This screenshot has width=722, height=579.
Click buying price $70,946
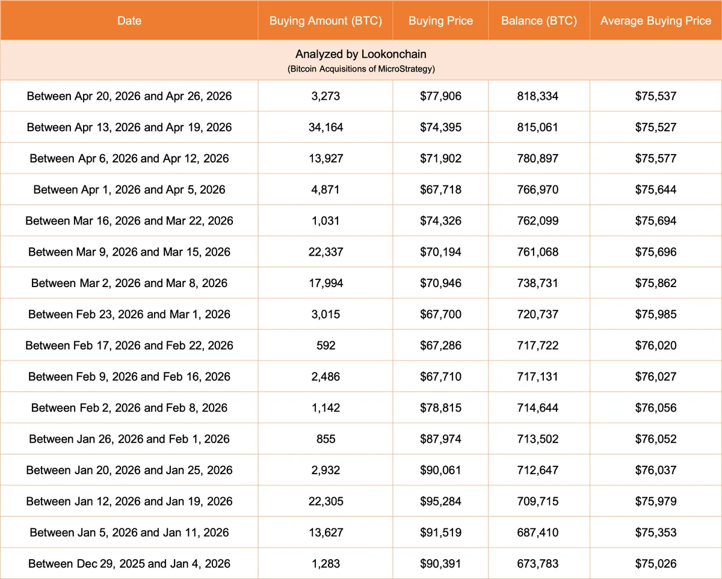click(440, 283)
